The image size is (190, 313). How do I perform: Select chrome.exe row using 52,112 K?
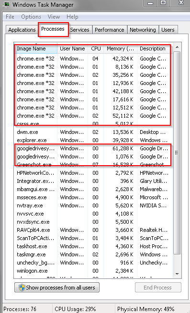[x=93, y=116]
